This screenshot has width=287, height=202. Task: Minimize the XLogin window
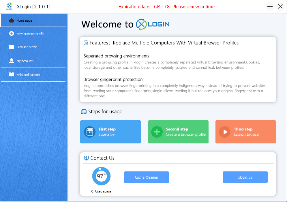click(x=270, y=6)
